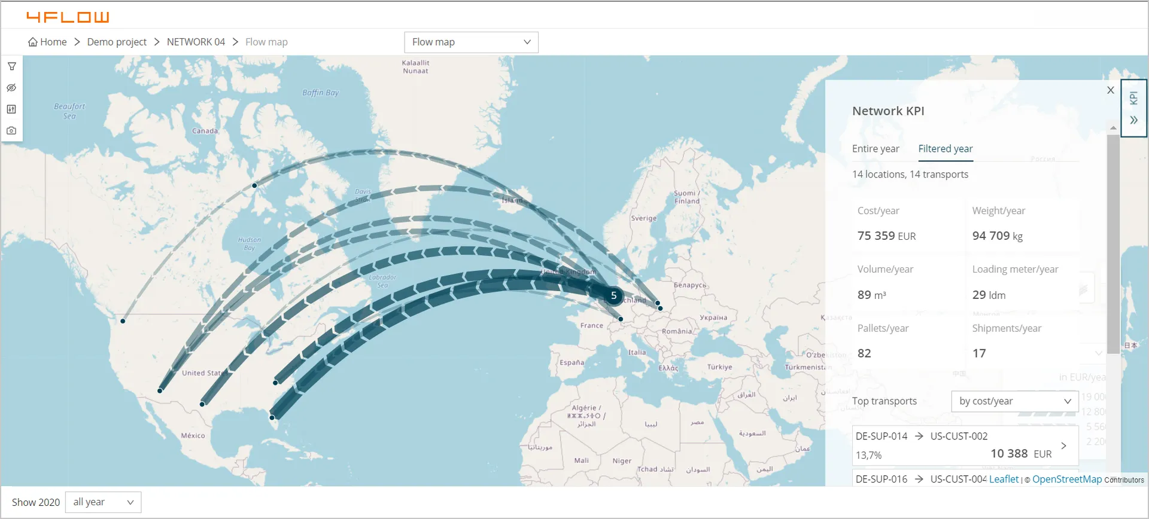1149x519 pixels.
Task: Close the Network KPI panel
Action: 1110,90
